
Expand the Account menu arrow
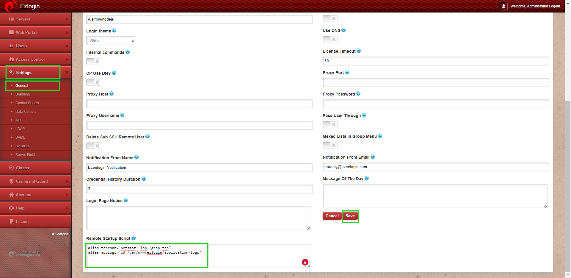67,195
